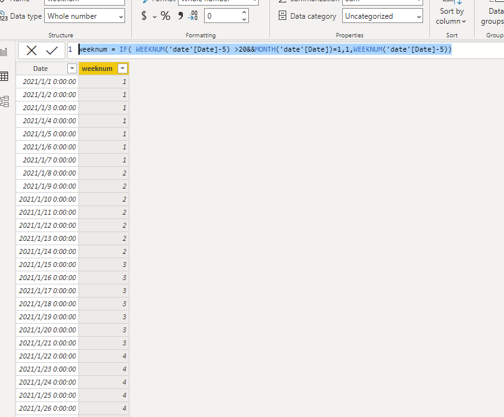Open the currency format dropdown arrow
The height and width of the screenshot is (417, 504).
154,16
